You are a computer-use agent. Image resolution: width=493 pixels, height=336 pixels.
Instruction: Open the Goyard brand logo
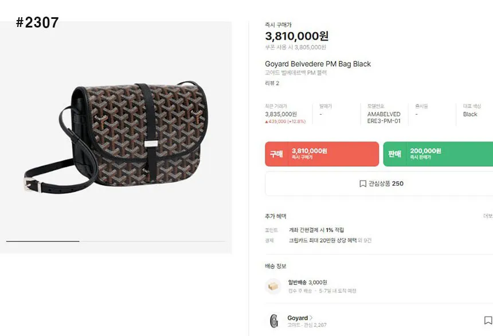(273, 321)
